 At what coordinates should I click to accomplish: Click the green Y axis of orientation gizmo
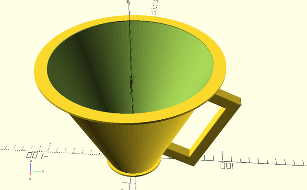click(36, 171)
